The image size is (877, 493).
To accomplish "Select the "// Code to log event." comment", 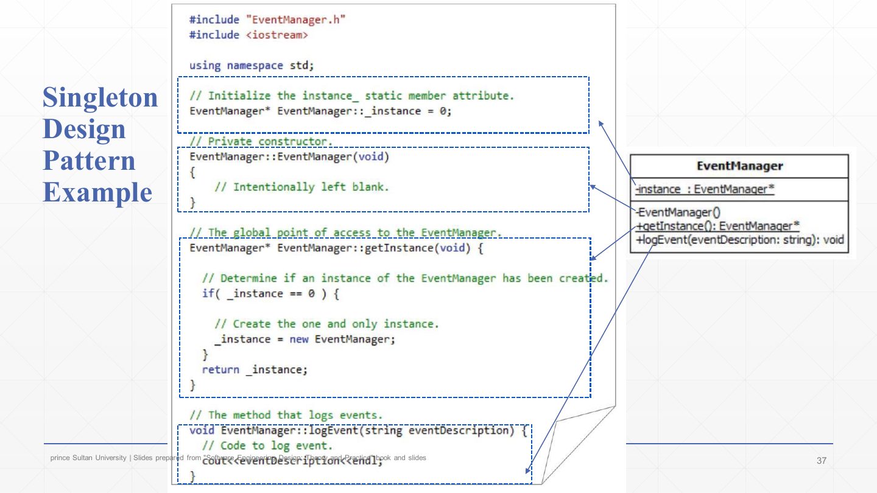I will 268,446.
